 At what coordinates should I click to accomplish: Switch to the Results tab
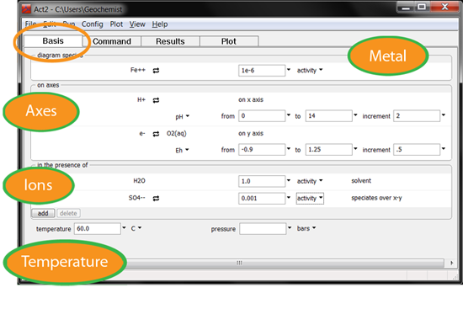pyautogui.click(x=170, y=41)
